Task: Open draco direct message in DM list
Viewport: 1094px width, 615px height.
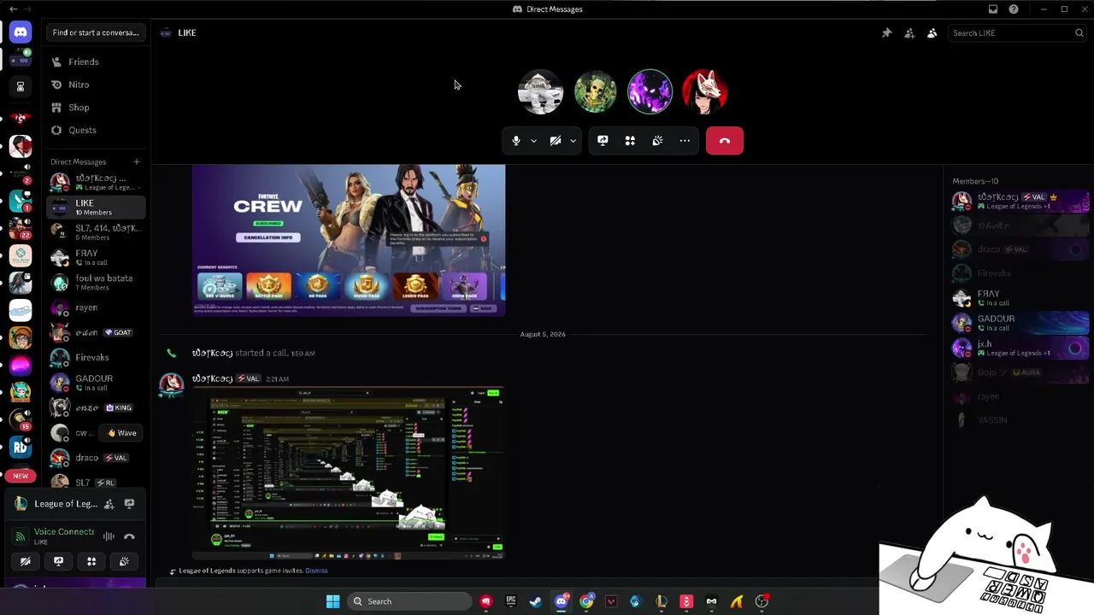Action: click(x=96, y=458)
